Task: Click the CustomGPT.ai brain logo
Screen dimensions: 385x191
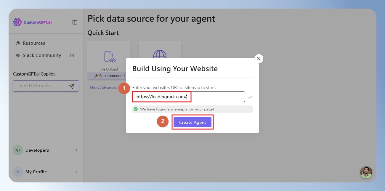Action: (17, 22)
